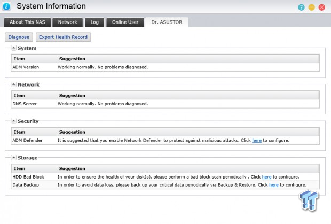Collapse the System section
This screenshot has width=331, height=224.
tap(13, 48)
